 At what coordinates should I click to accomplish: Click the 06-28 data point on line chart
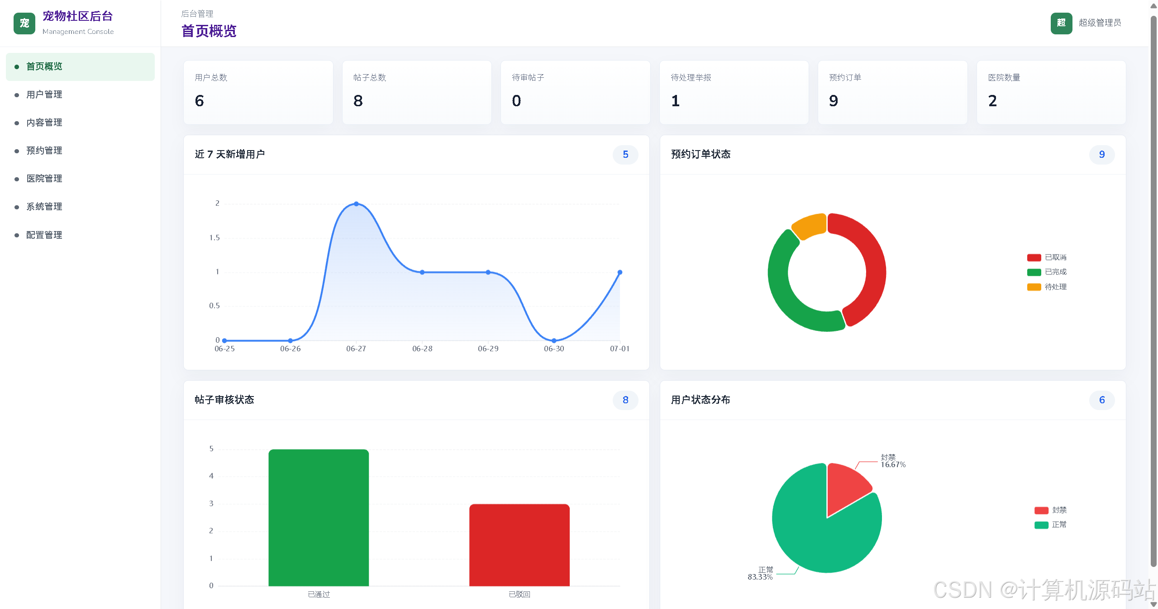point(422,272)
